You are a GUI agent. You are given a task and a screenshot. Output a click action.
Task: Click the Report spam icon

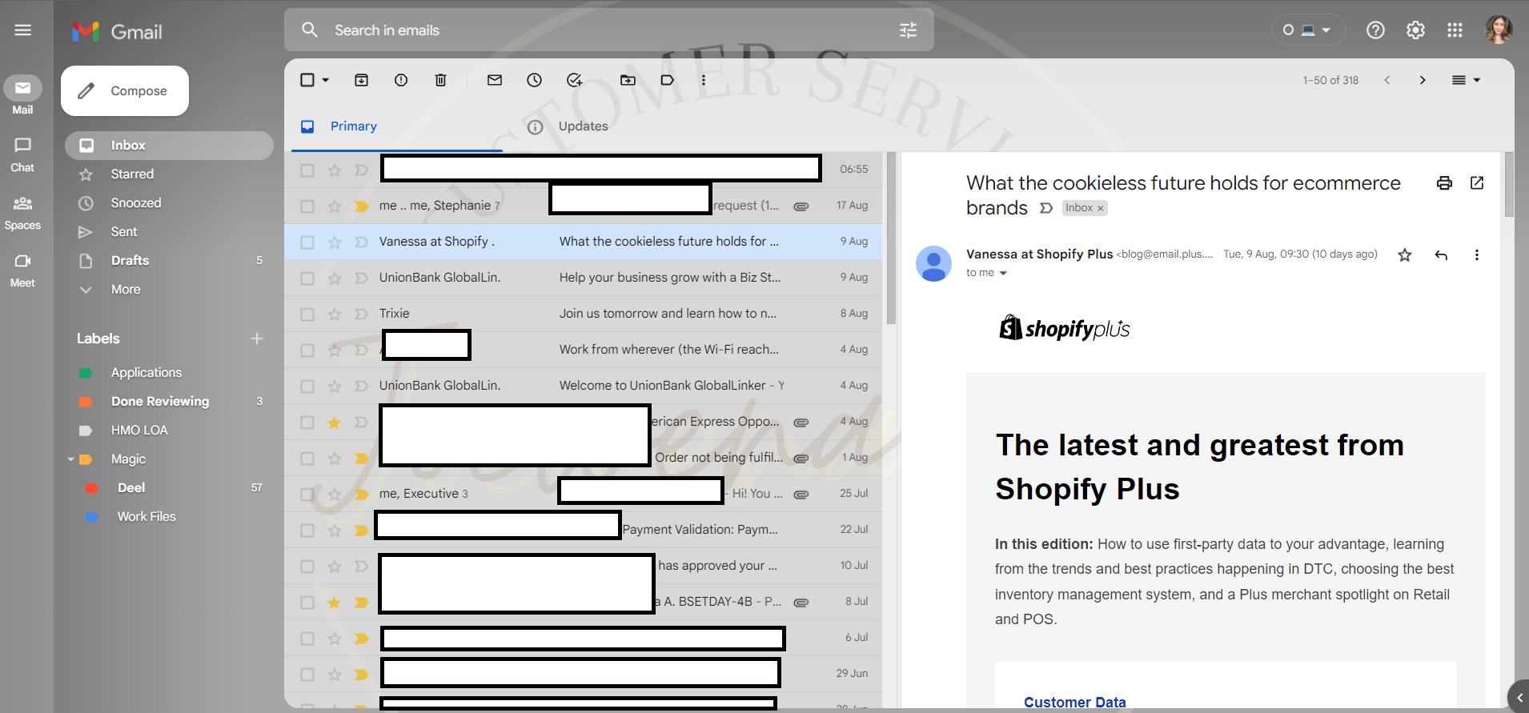point(401,80)
